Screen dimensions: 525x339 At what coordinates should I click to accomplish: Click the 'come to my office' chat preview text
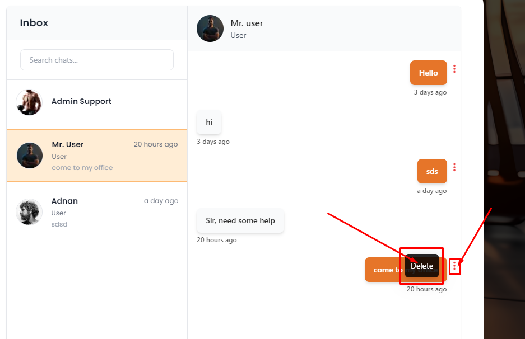(82, 168)
